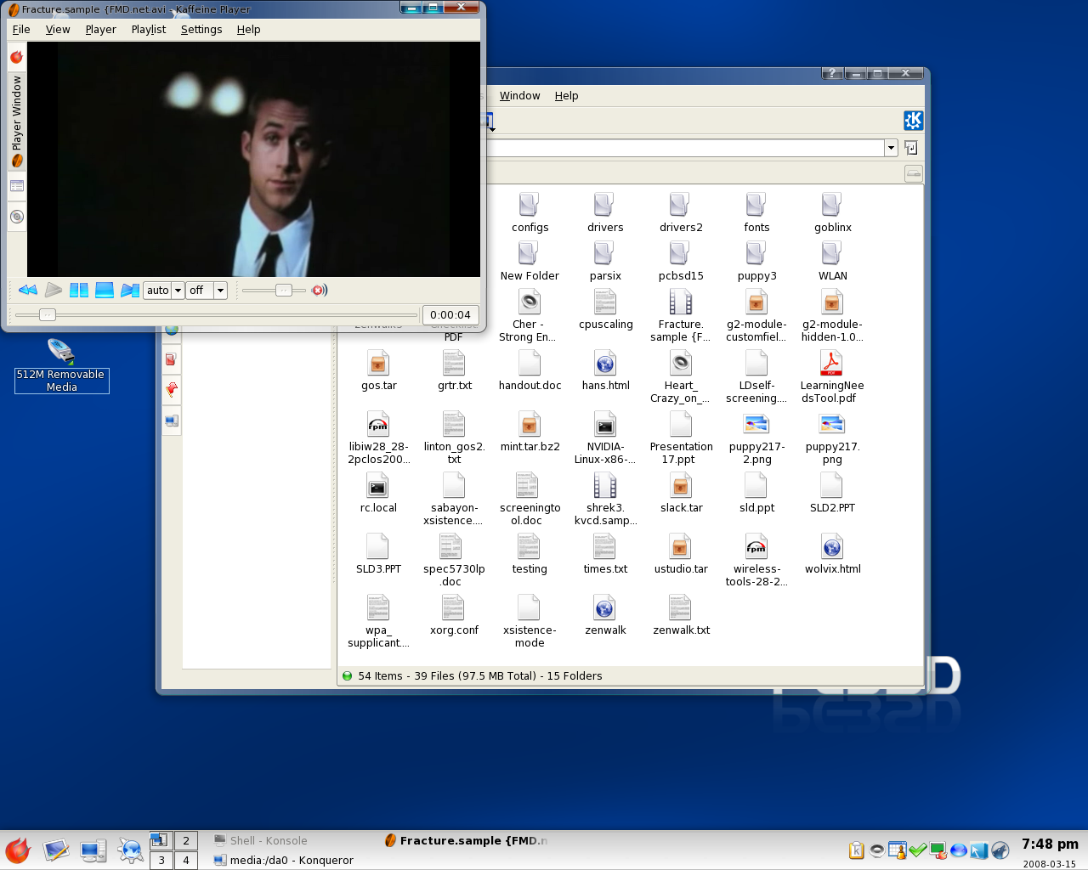Select the Fracture.sample video file
This screenshot has height=870, width=1088.
[x=681, y=315]
